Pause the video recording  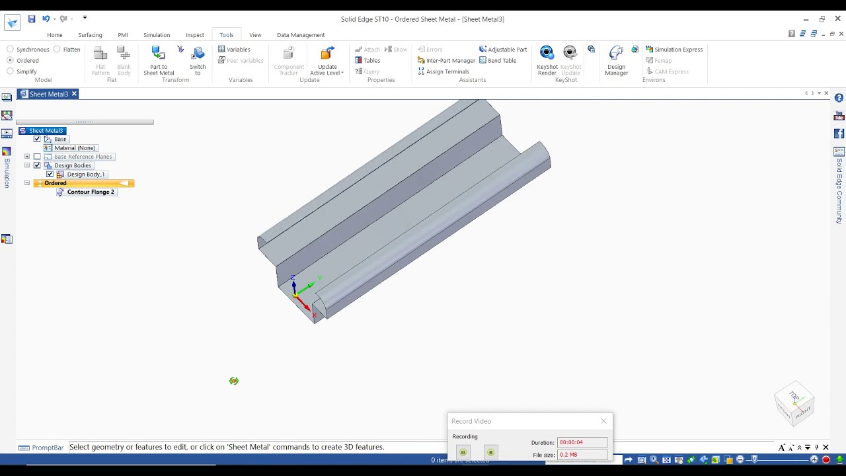(x=463, y=452)
